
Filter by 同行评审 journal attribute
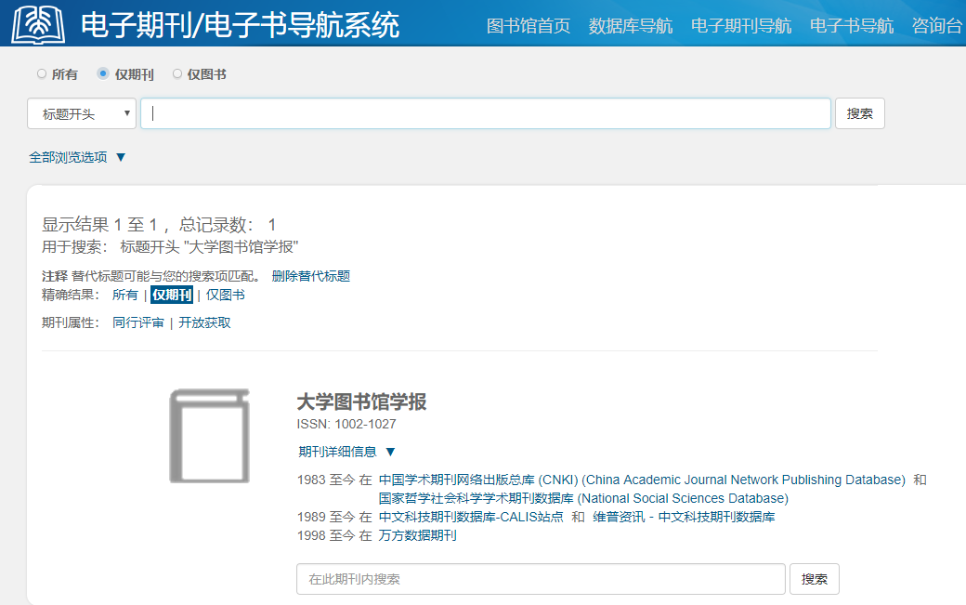coord(138,322)
